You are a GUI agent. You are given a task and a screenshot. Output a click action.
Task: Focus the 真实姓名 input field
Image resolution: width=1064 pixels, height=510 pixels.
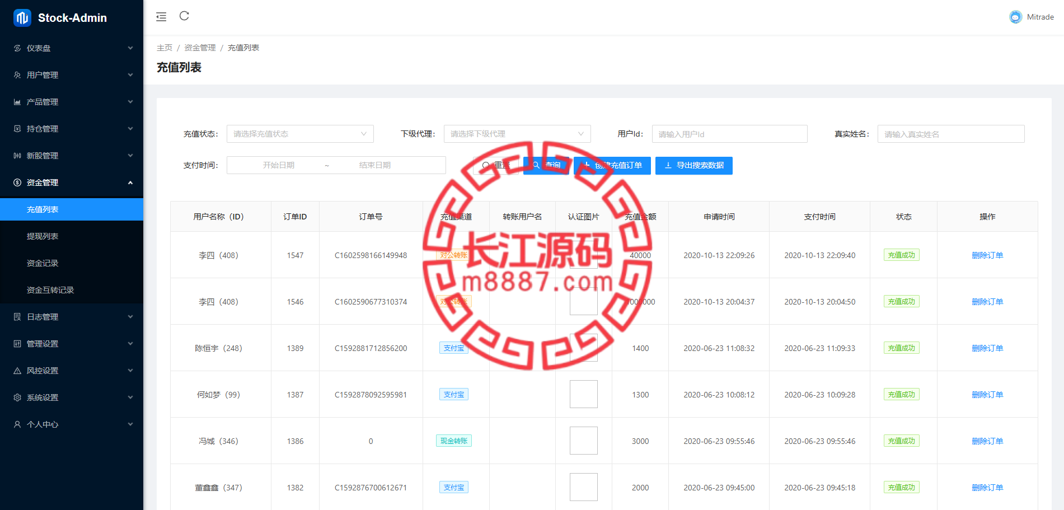pyautogui.click(x=951, y=134)
